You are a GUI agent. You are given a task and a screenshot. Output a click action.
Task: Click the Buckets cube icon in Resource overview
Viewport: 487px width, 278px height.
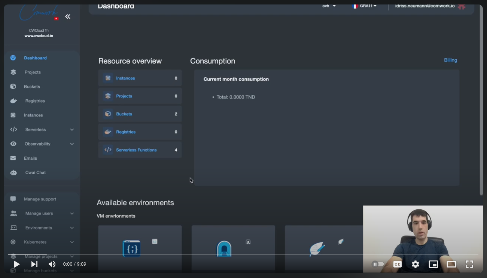click(108, 114)
